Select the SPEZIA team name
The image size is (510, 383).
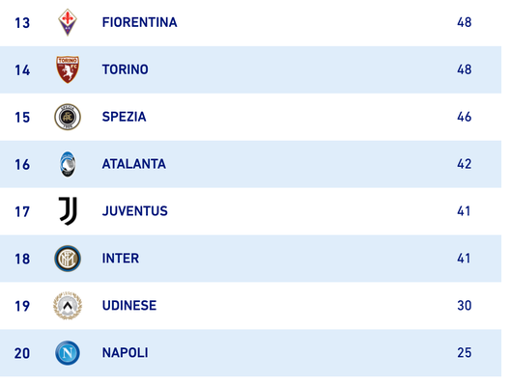click(124, 117)
